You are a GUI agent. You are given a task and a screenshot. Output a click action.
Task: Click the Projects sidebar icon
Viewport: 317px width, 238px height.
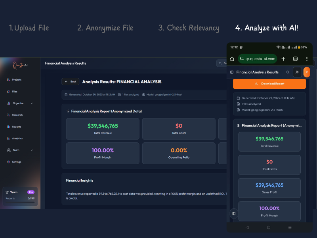[8, 80]
